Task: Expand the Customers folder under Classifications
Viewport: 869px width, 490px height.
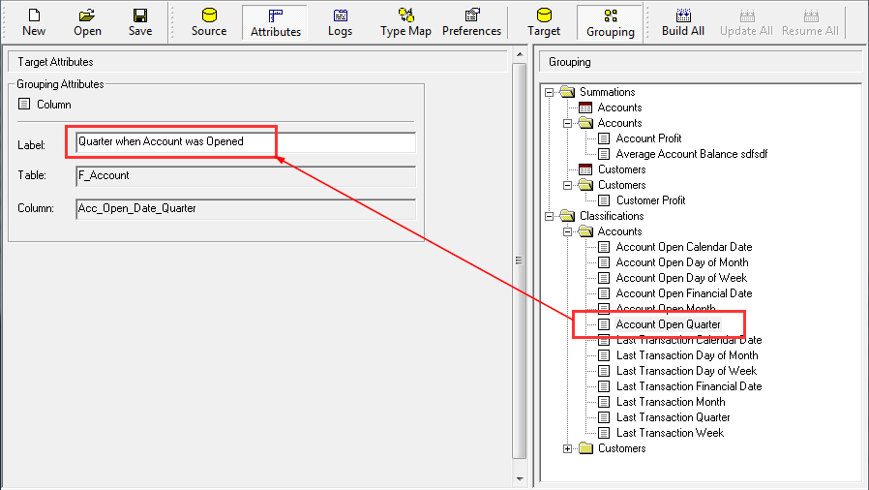Action: click(568, 448)
